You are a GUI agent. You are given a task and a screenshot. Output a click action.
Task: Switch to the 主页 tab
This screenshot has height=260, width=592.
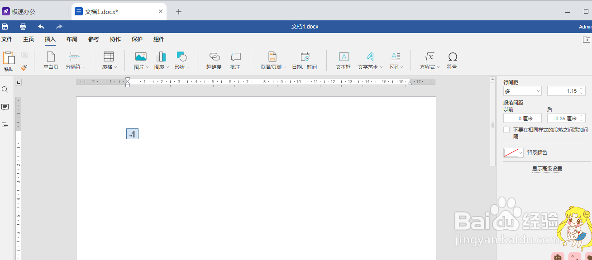click(x=29, y=39)
